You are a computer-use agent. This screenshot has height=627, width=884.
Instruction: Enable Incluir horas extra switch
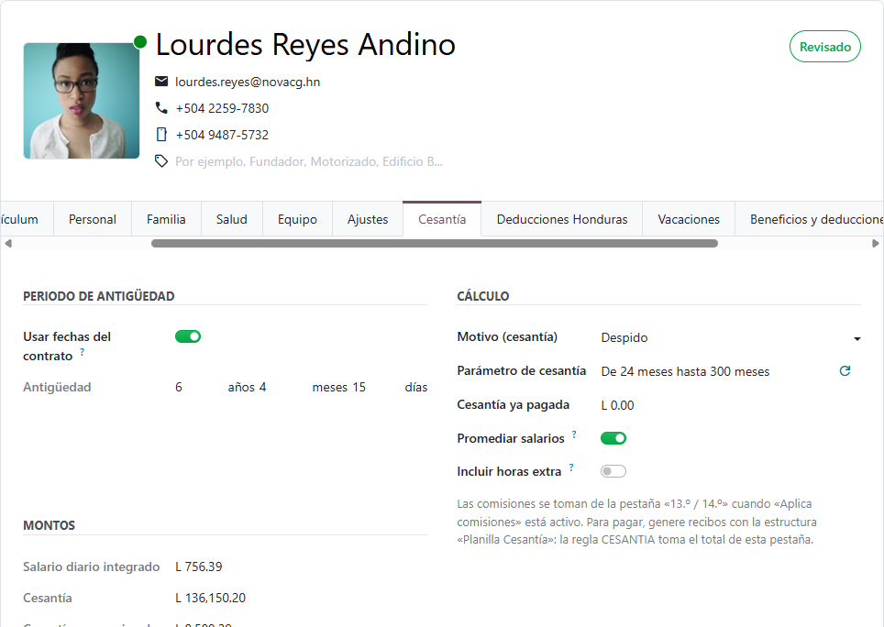pyautogui.click(x=613, y=471)
